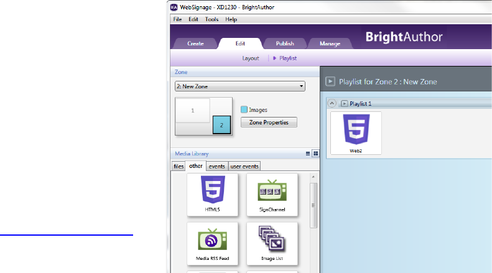The image size is (492, 273).
Task: Select the Media RSS Feed item
Action: (213, 244)
